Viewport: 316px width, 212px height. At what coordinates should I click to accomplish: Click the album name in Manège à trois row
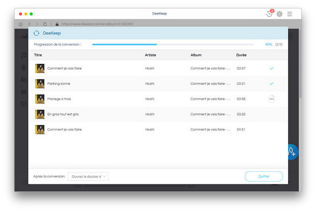coord(211,99)
